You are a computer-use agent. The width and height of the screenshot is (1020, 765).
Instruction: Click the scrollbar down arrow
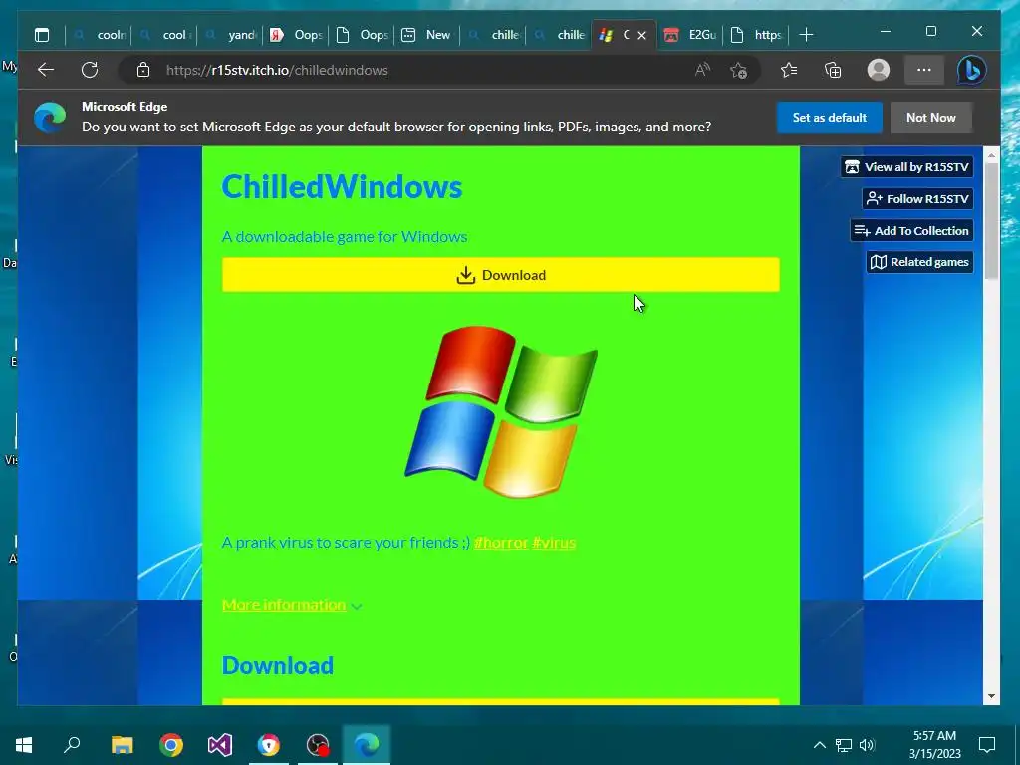point(991,696)
